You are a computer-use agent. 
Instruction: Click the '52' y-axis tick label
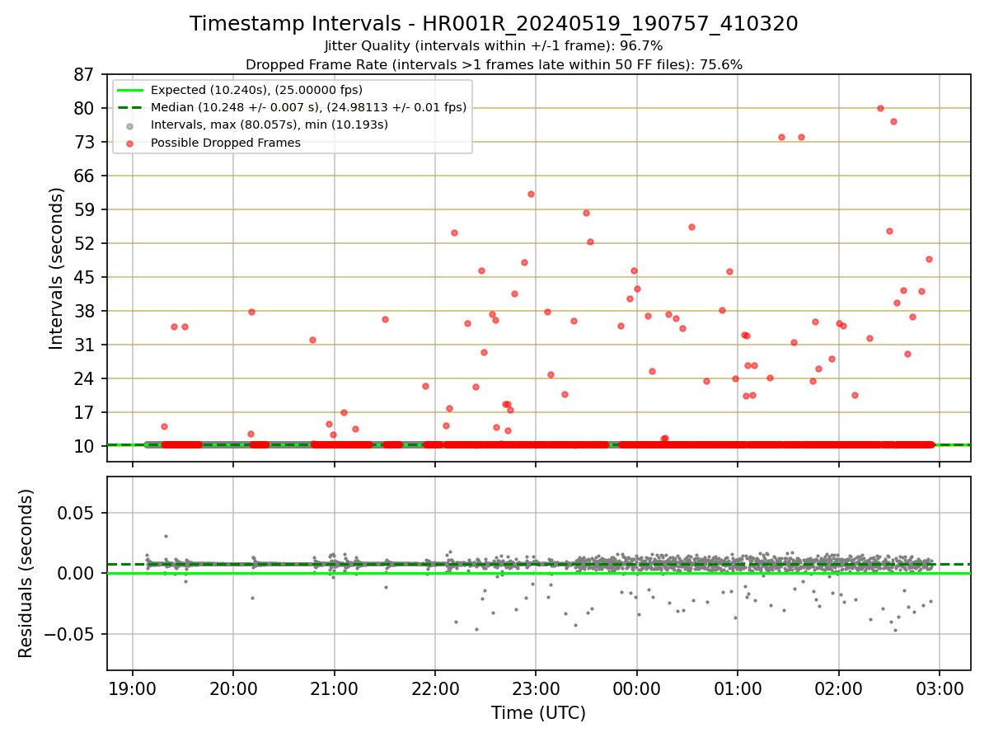[x=85, y=243]
